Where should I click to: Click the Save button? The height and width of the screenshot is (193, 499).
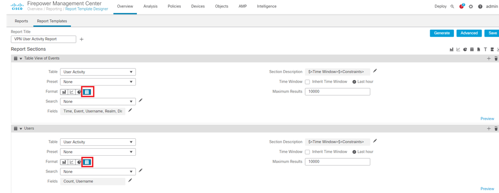pyautogui.click(x=492, y=33)
